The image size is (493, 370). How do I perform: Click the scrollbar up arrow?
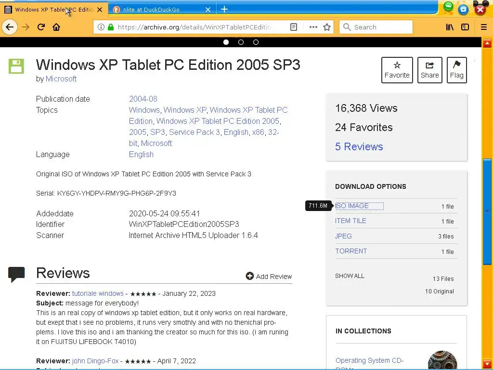[487, 43]
